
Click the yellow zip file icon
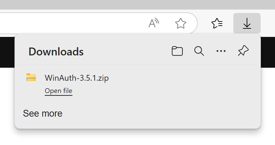click(31, 78)
